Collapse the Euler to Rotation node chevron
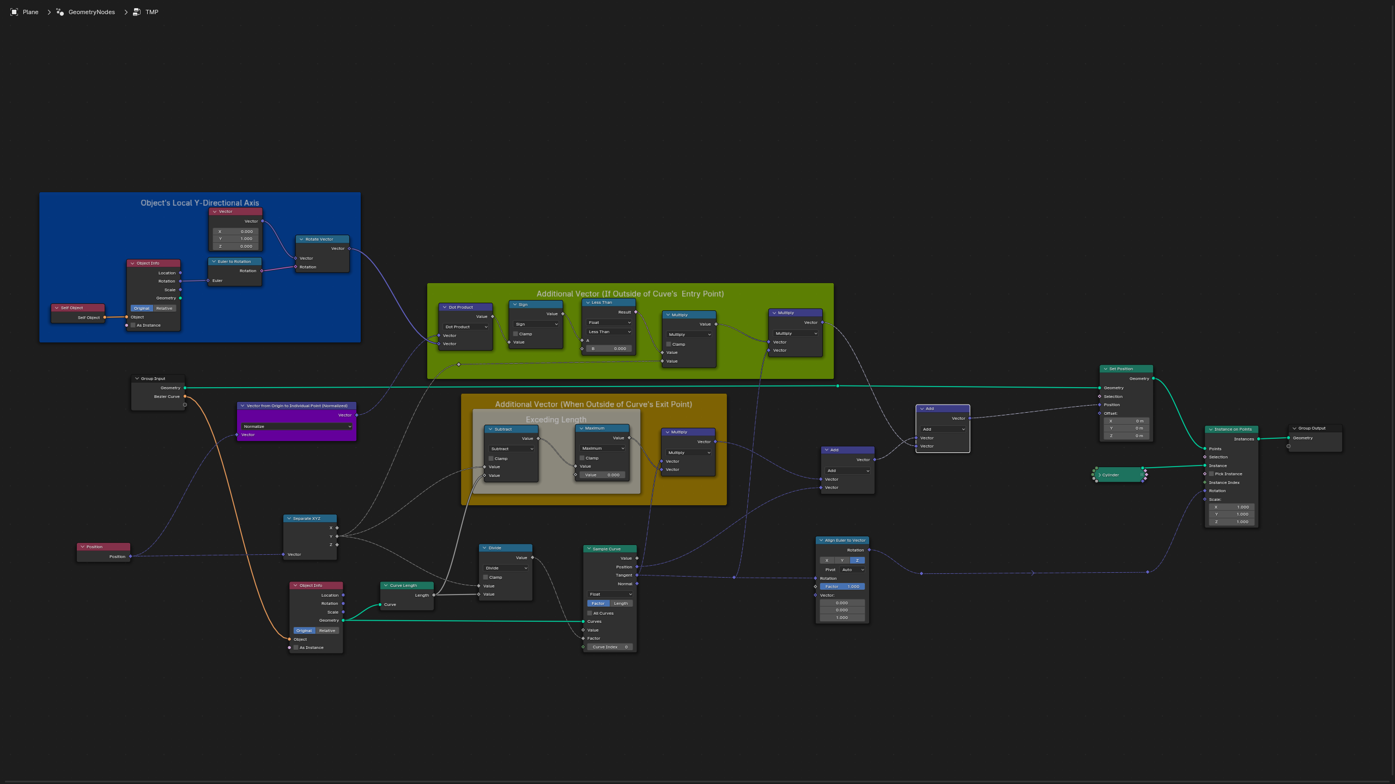 click(214, 261)
